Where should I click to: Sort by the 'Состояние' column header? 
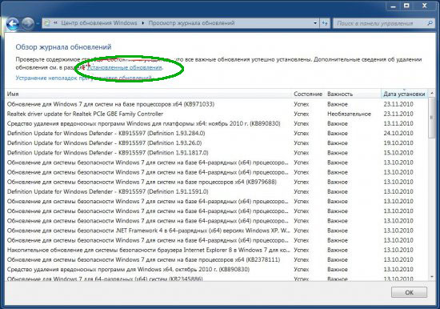point(308,94)
